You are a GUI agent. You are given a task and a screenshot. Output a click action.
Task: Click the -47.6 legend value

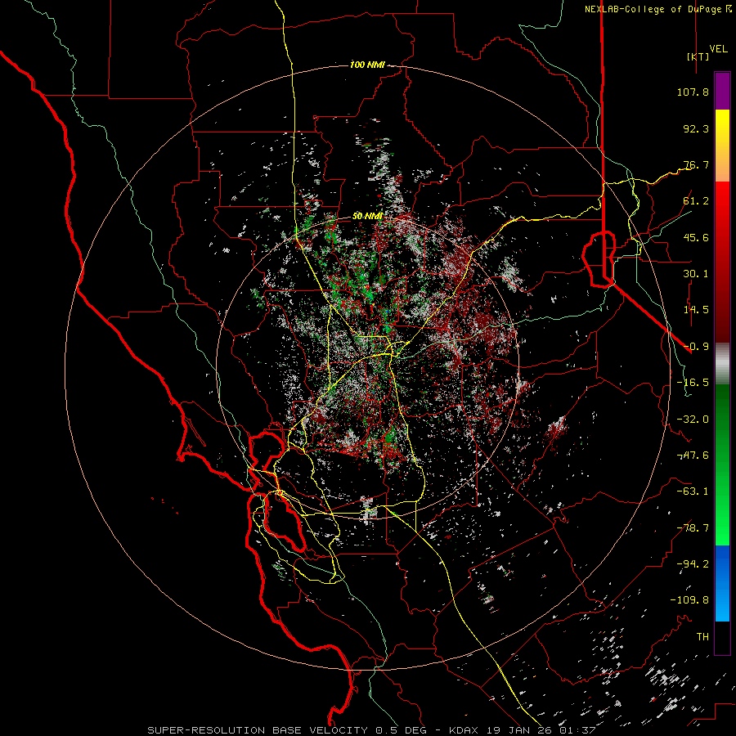point(693,456)
